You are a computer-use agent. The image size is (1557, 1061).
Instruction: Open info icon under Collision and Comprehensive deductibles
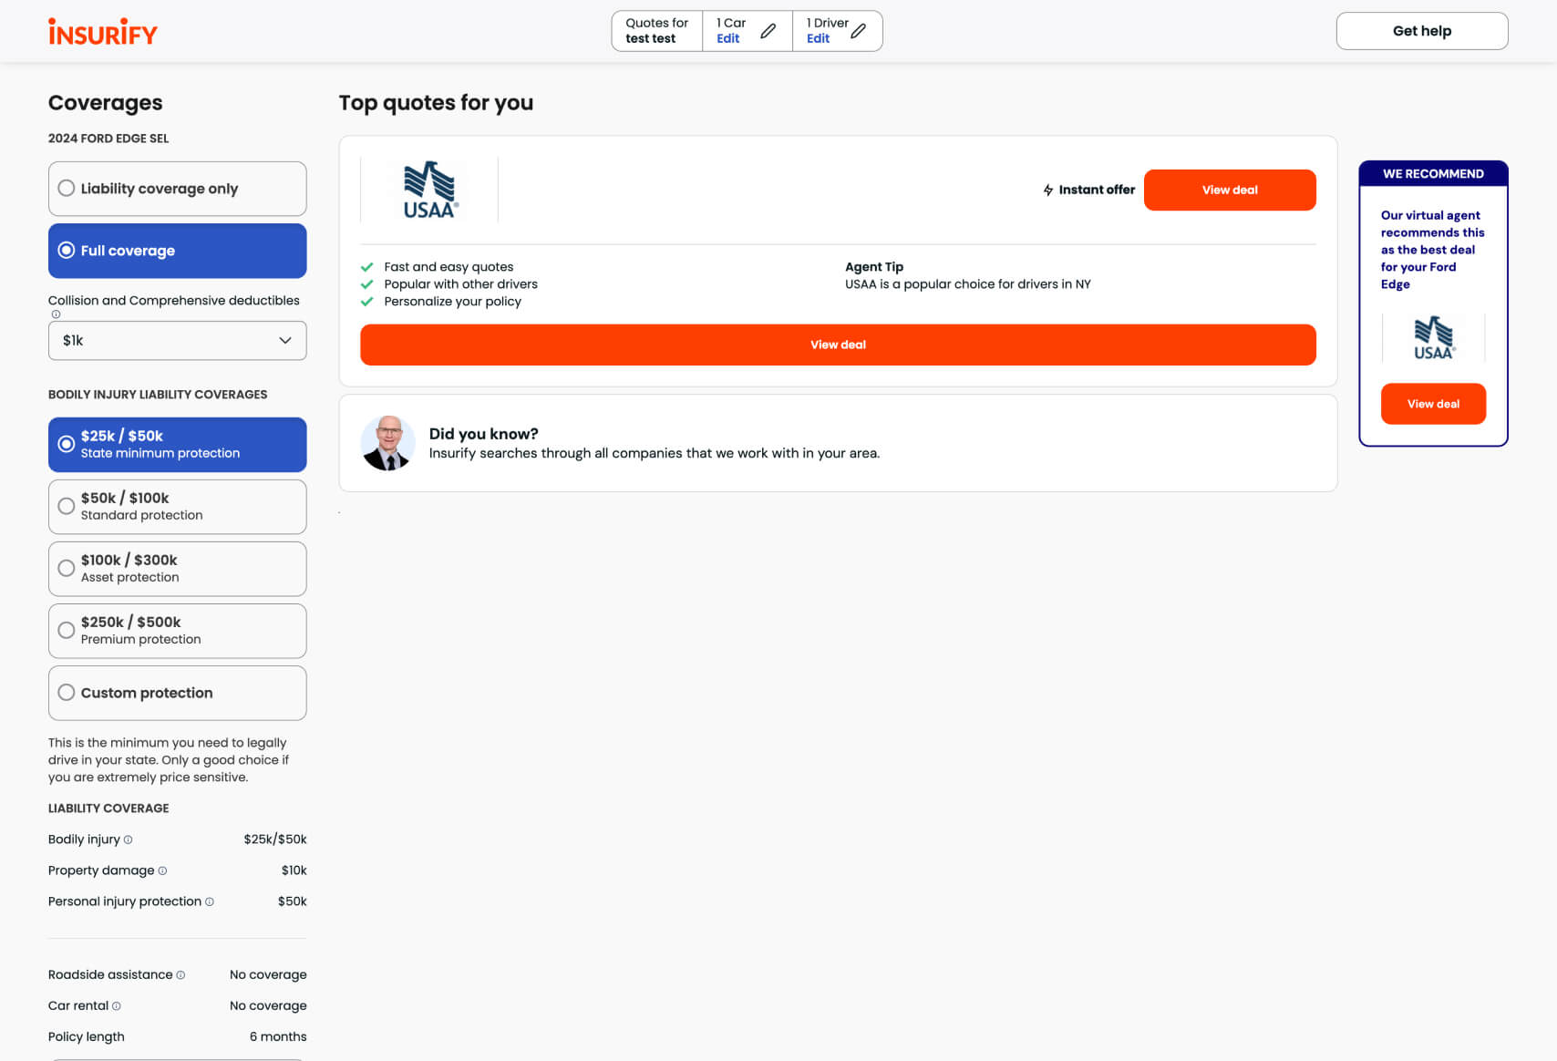tap(56, 314)
